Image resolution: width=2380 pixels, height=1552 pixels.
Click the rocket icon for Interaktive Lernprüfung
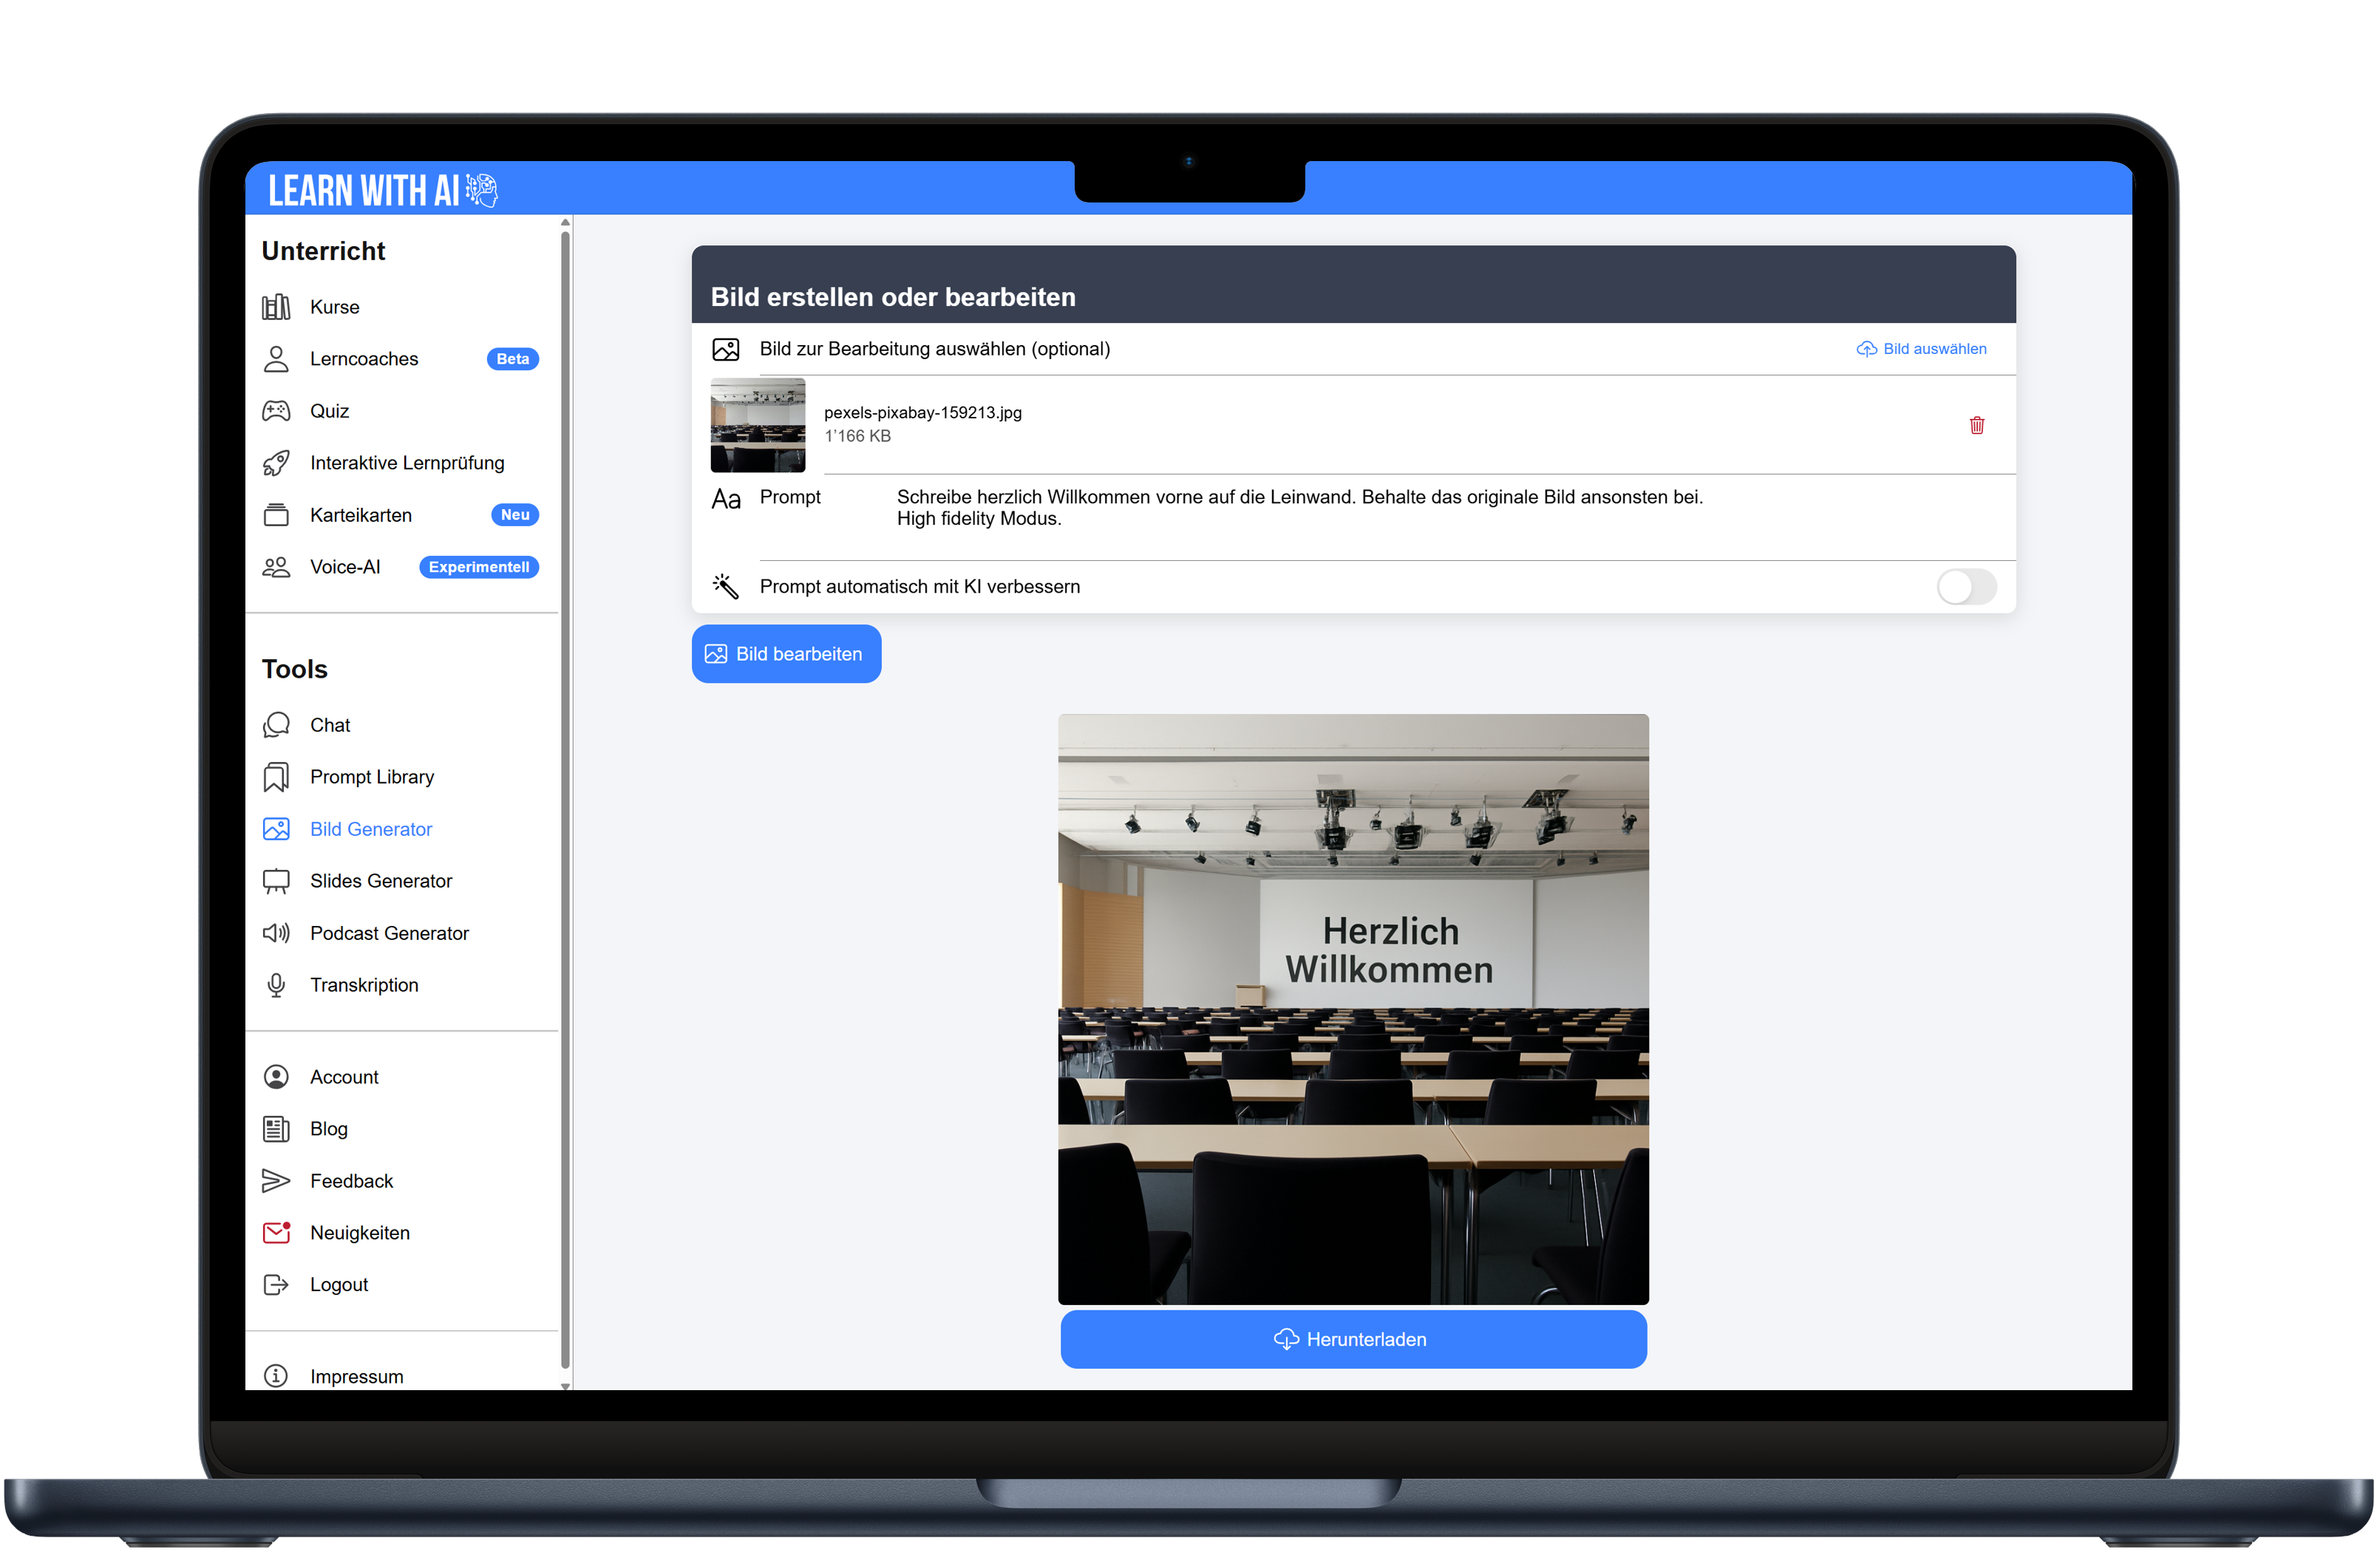(x=276, y=463)
